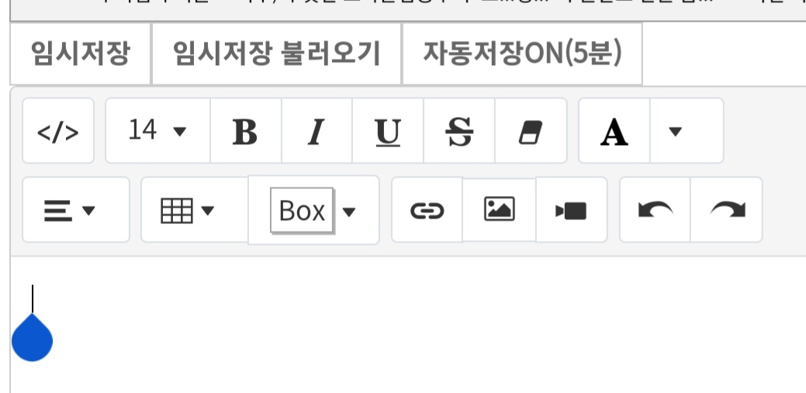Toggle underline formatting
The width and height of the screenshot is (806, 393).
click(x=388, y=130)
